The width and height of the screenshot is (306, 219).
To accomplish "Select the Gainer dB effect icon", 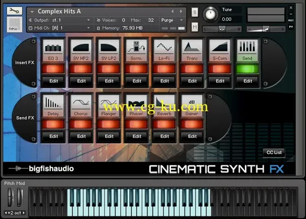I will [x=192, y=103].
